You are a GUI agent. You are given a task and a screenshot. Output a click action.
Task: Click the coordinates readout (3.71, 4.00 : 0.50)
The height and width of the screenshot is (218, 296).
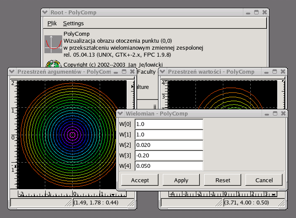pyautogui.click(x=246, y=202)
